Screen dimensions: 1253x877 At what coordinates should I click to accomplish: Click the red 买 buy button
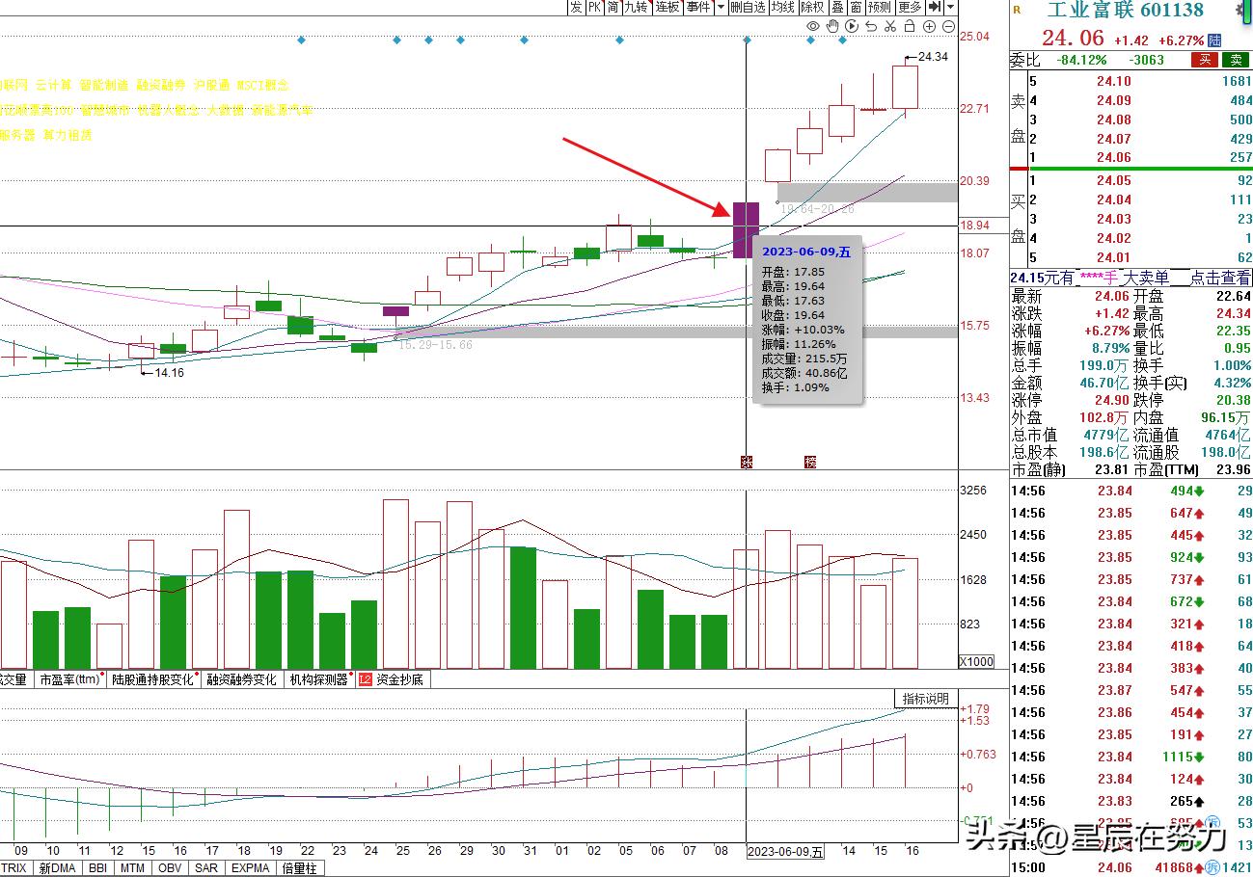[1204, 60]
